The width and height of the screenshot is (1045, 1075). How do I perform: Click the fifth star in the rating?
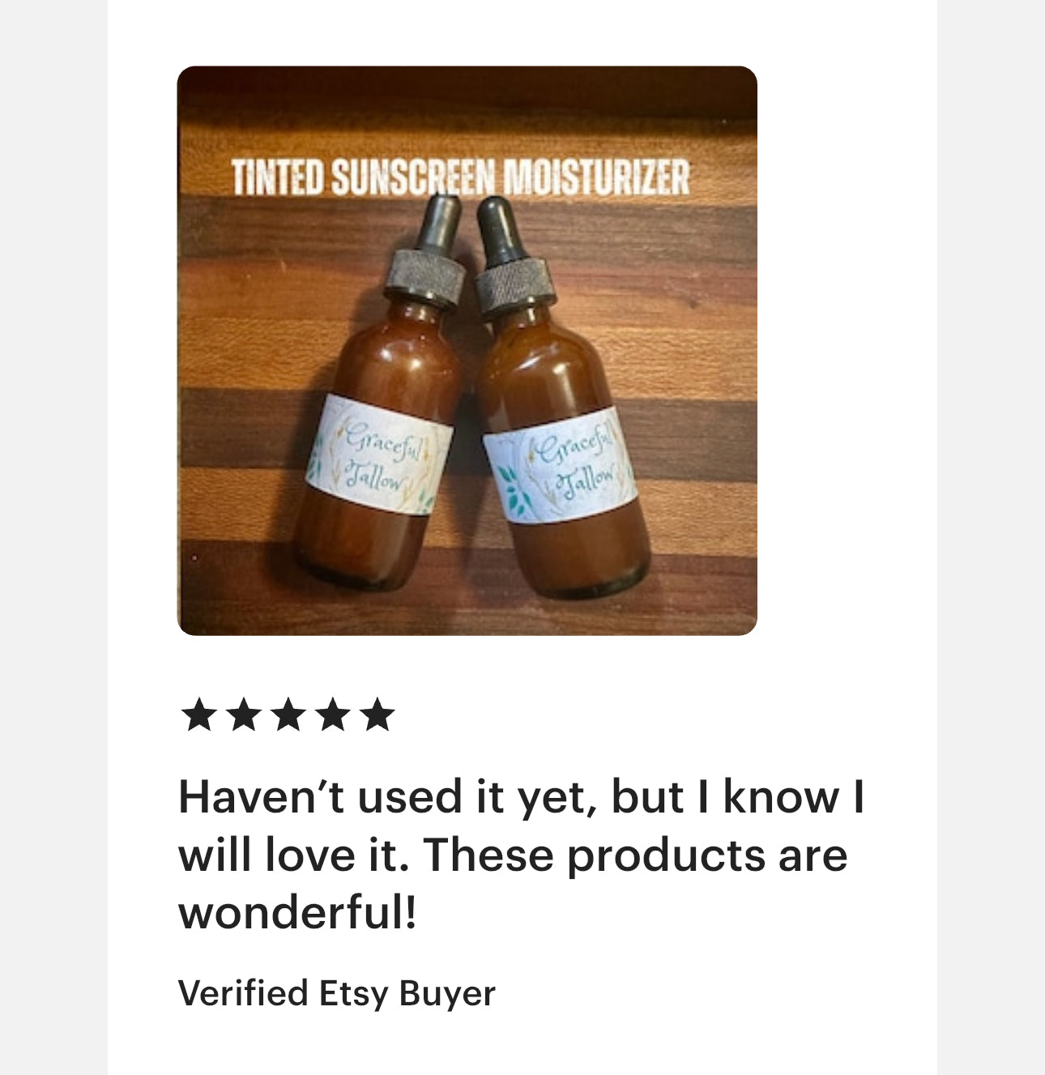[377, 716]
